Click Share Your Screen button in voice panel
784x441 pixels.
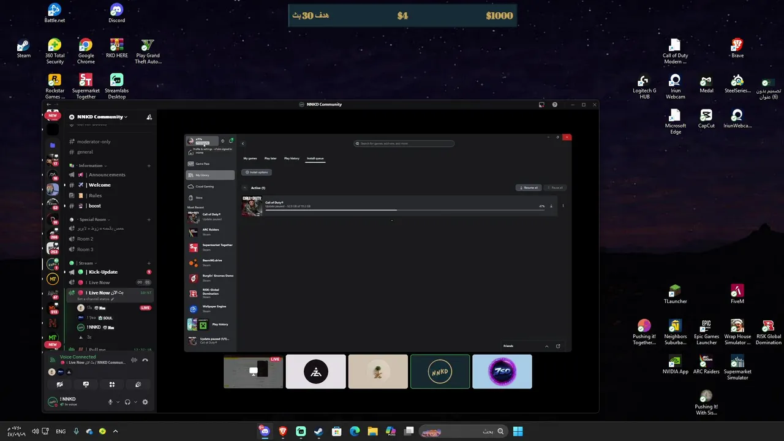tap(86, 385)
